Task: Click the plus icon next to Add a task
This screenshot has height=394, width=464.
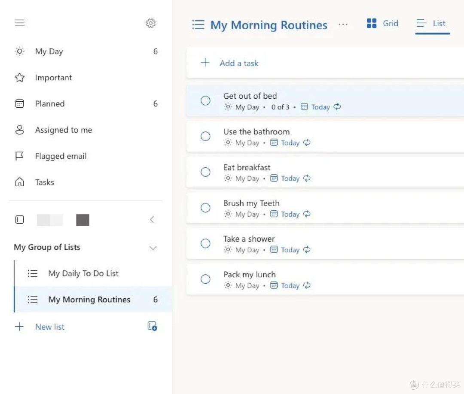Action: (x=205, y=62)
